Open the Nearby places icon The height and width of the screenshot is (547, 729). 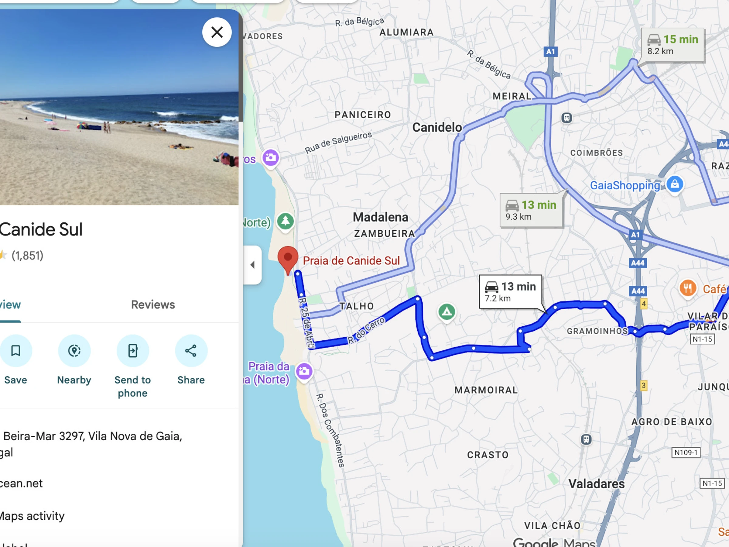(x=74, y=350)
